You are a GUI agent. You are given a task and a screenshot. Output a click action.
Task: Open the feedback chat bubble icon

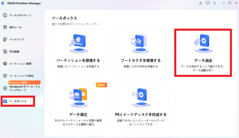point(208,3)
